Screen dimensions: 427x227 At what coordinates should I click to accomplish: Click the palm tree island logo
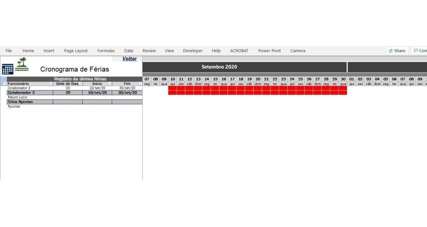pos(22,64)
